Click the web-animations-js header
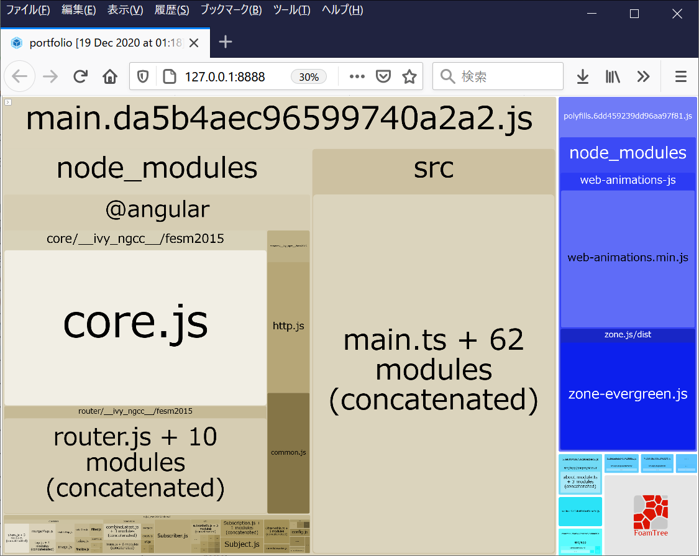 [628, 180]
